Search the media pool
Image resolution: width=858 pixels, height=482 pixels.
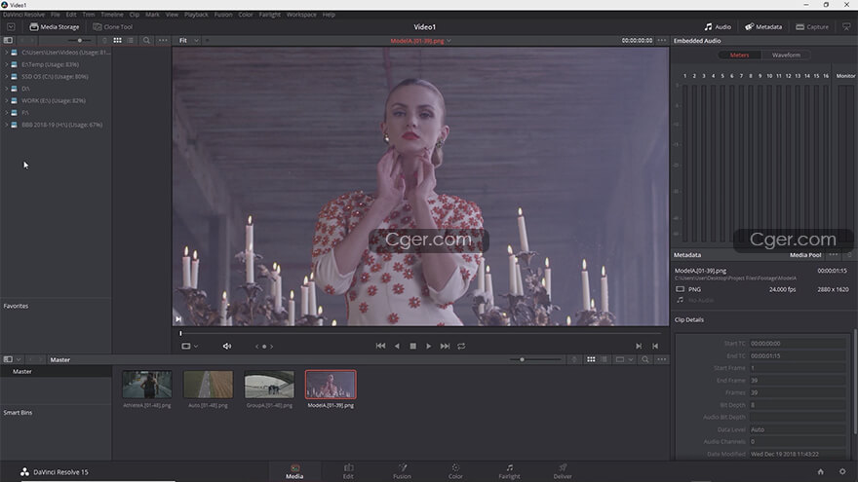click(645, 359)
